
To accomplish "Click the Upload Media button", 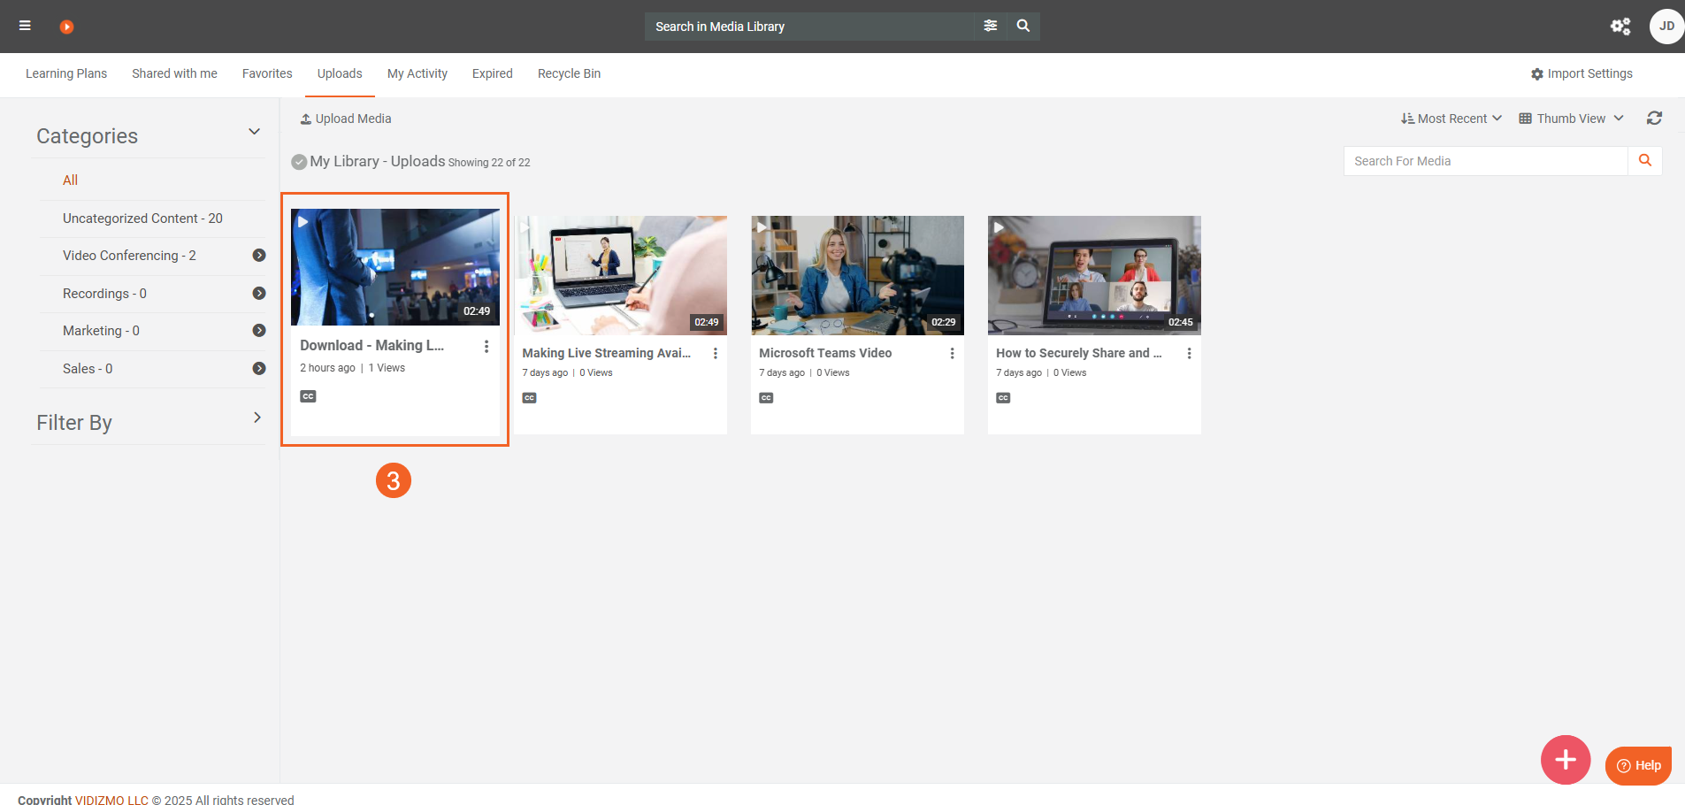I will click(346, 119).
